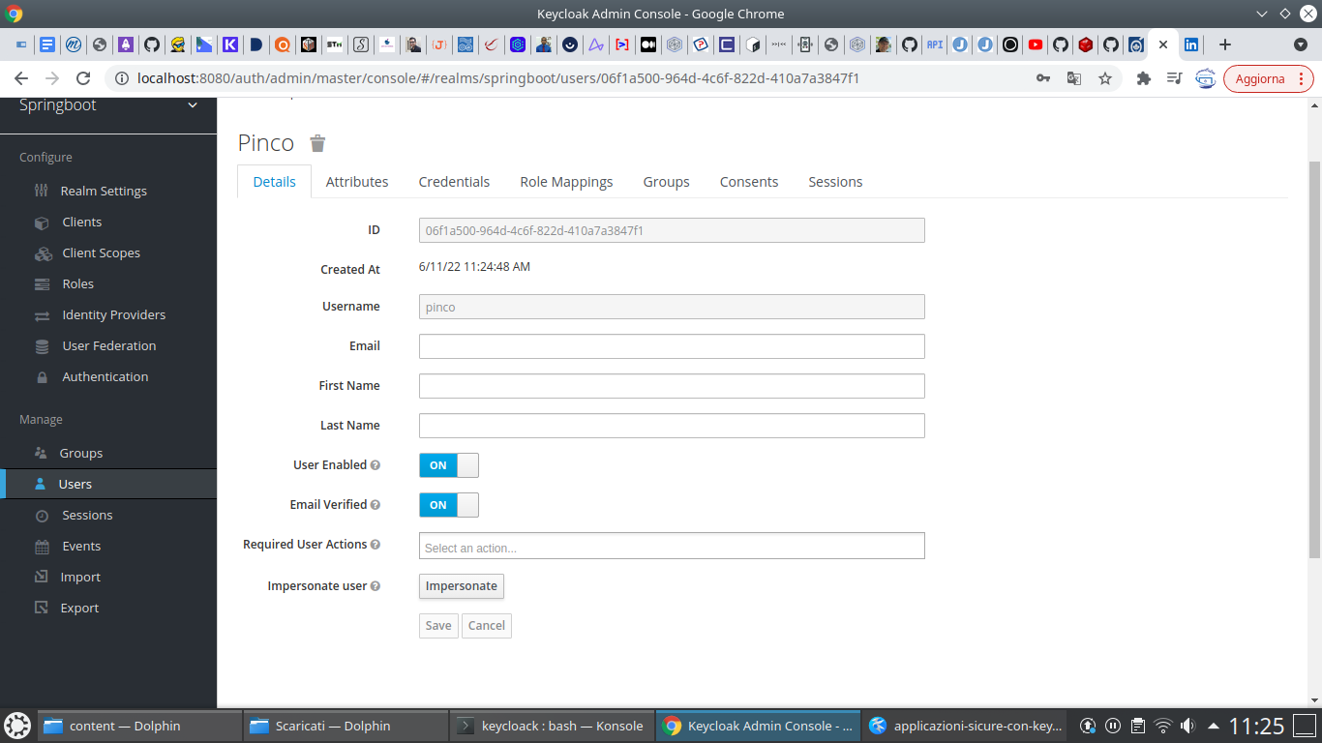The height and width of the screenshot is (743, 1322).
Task: Open Chrome extensions puzzle icon
Action: tap(1143, 79)
